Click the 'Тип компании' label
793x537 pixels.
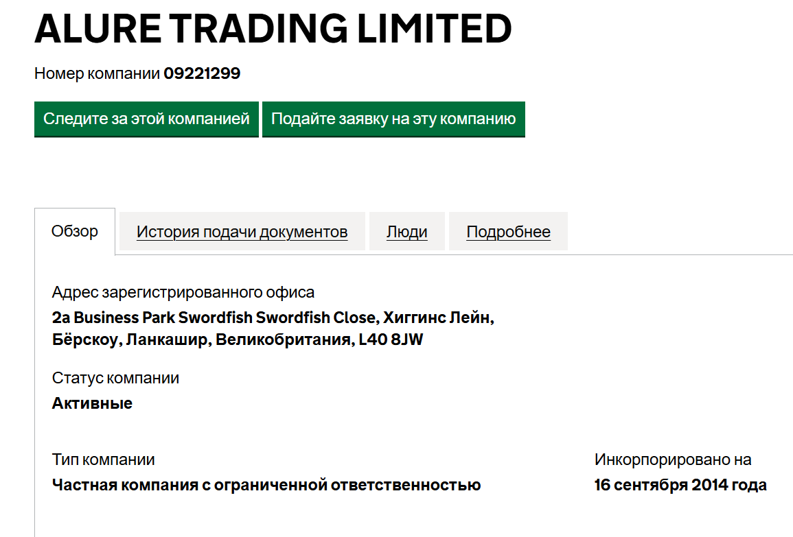(103, 460)
